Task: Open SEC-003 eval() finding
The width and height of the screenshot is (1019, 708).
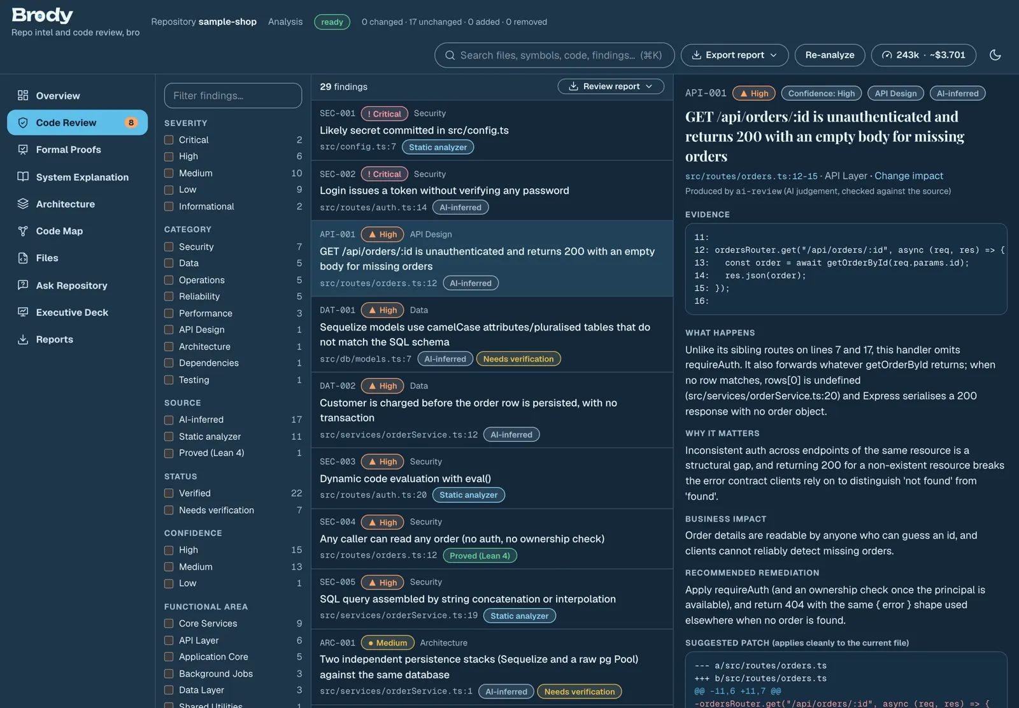Action: [492, 478]
